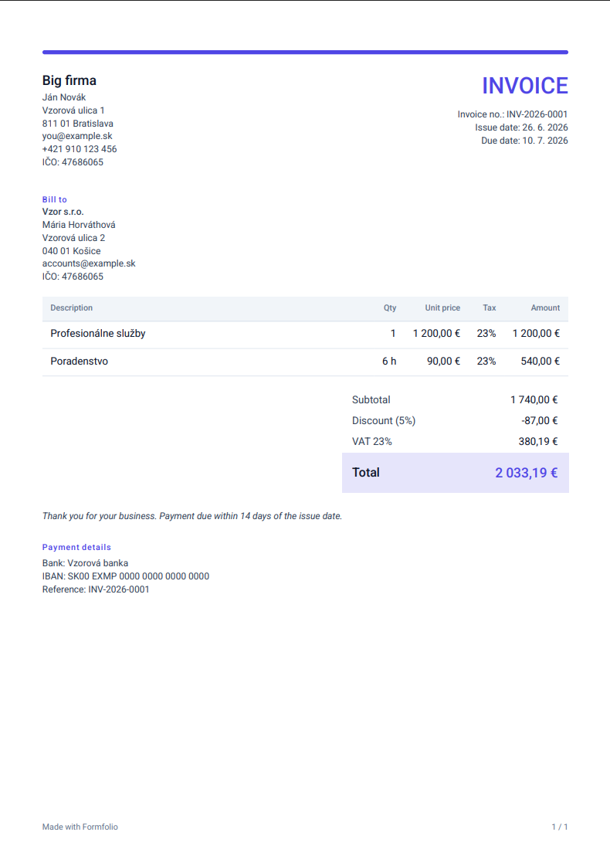Click the Unit price column header

tap(442, 307)
